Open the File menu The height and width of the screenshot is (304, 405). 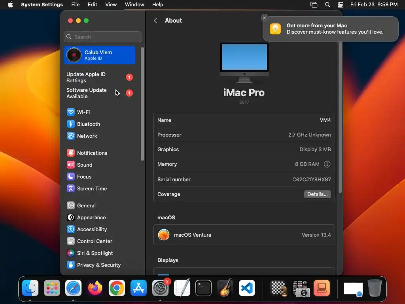click(x=76, y=5)
